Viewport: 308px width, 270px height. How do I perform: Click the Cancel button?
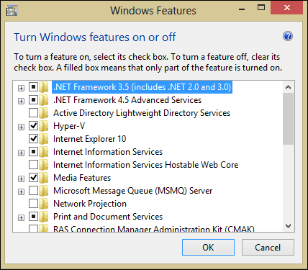tap(268, 247)
